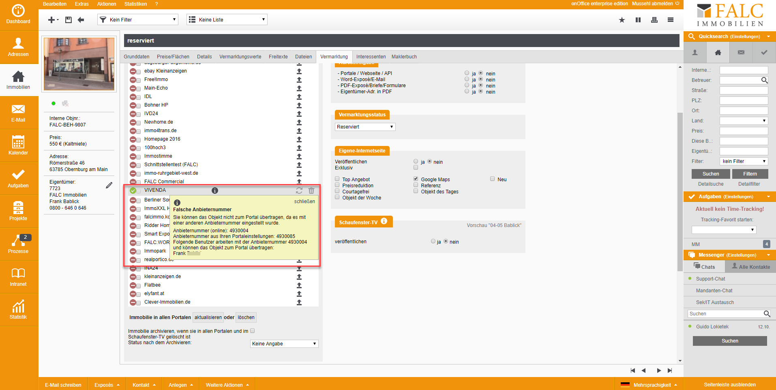Toggle the Google Maps checkbox

click(416, 179)
